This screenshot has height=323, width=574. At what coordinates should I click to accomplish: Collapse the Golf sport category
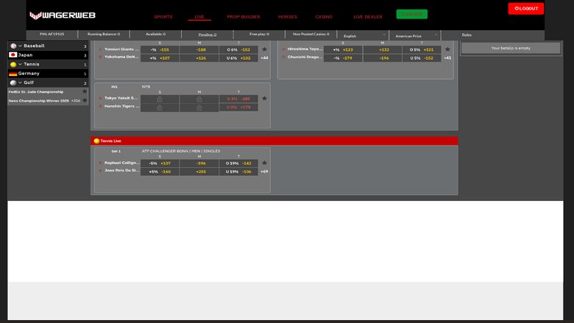pyautogui.click(x=21, y=83)
